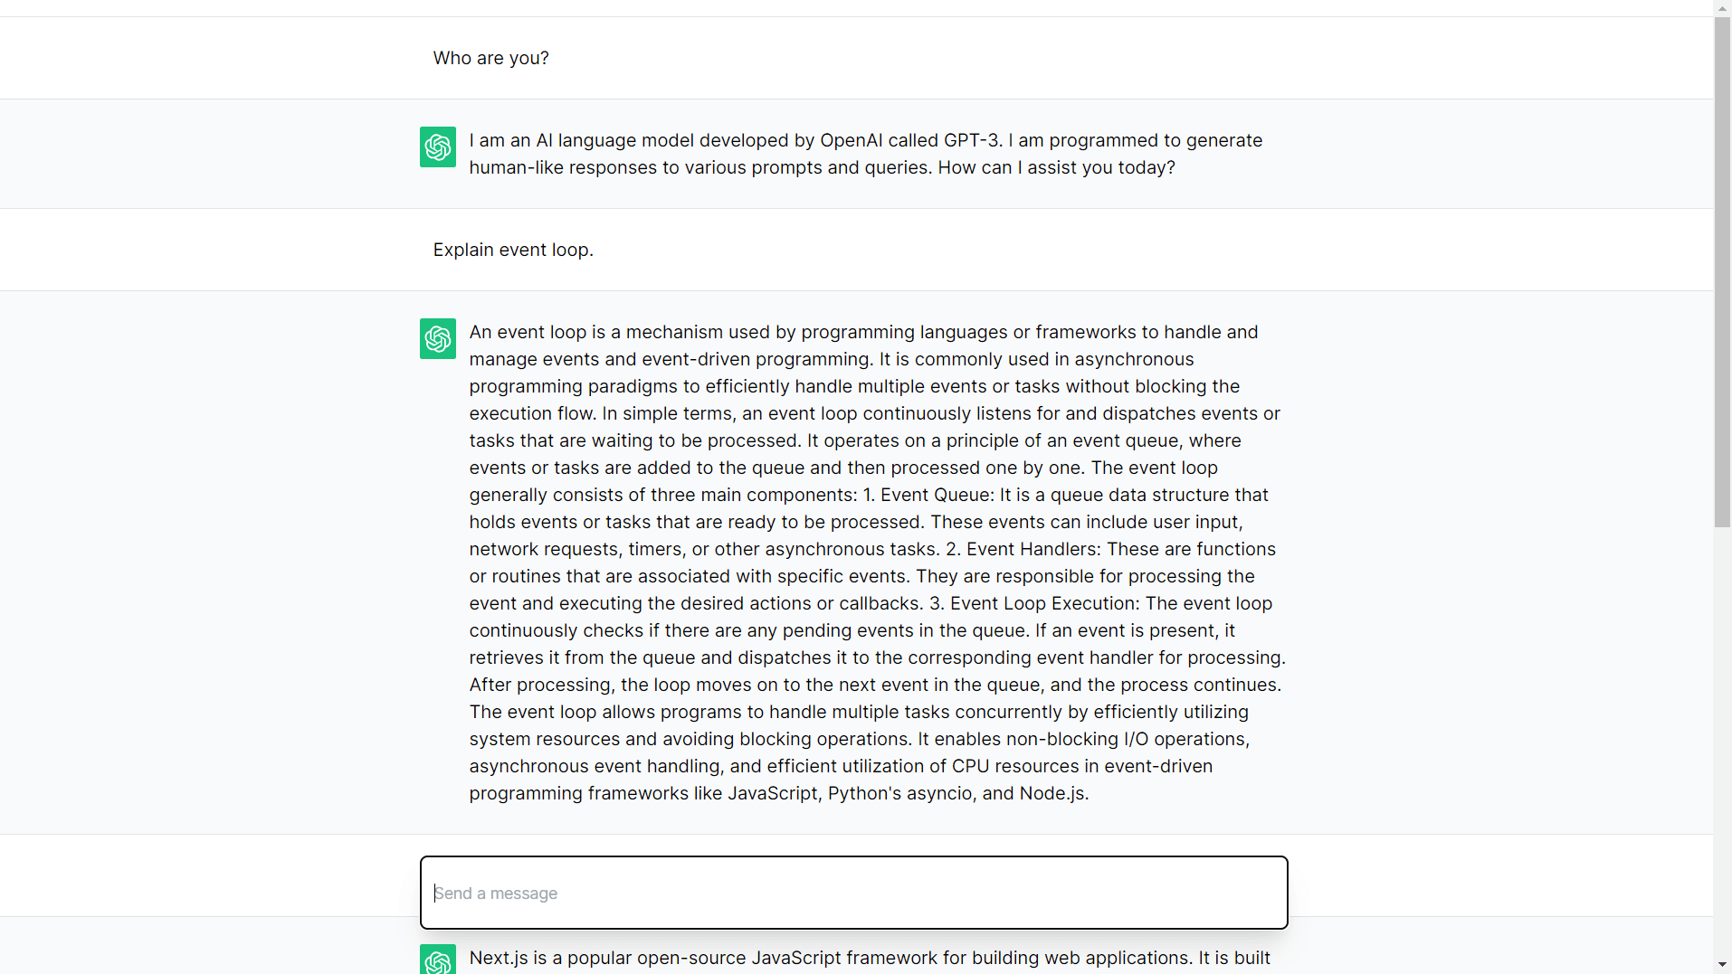Click the ChatGPT avatar beside the GPT-3 introduction reply
This screenshot has height=974, width=1732.
click(437, 147)
